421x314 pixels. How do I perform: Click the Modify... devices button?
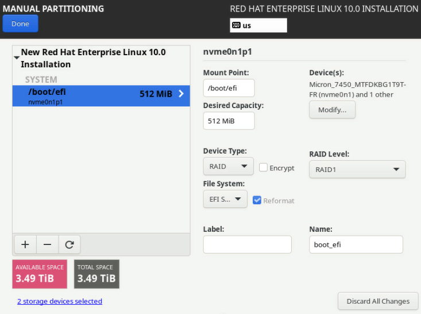[x=332, y=110]
